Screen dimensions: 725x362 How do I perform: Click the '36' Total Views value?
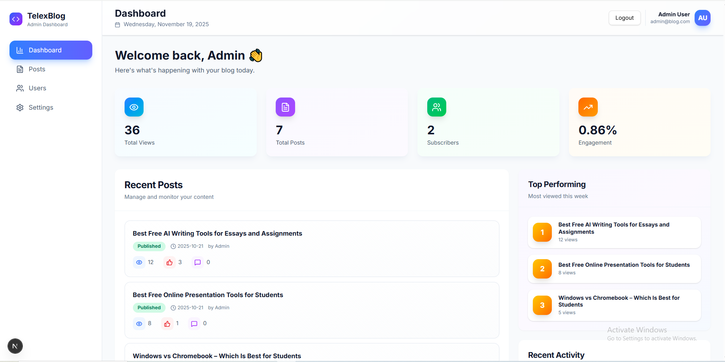(x=132, y=130)
